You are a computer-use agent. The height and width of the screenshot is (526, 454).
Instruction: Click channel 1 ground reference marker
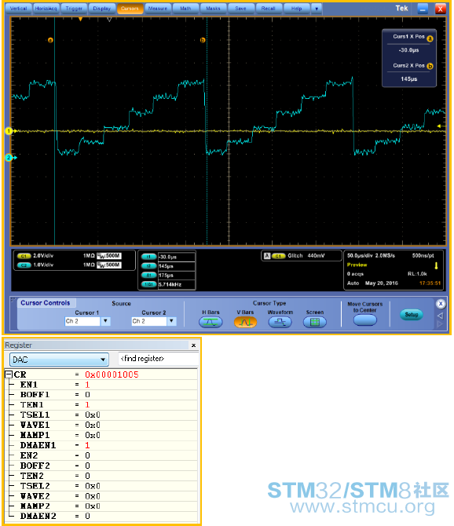9,131
